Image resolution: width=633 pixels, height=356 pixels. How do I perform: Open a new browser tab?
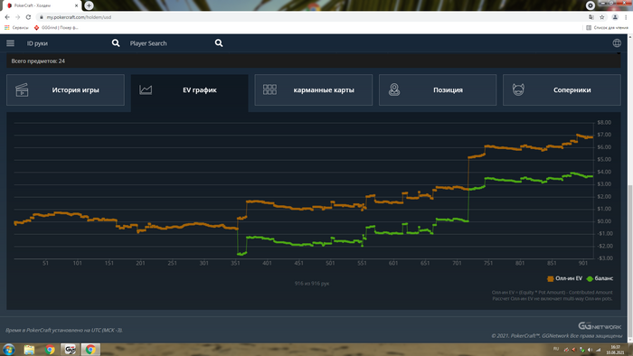(x=89, y=5)
